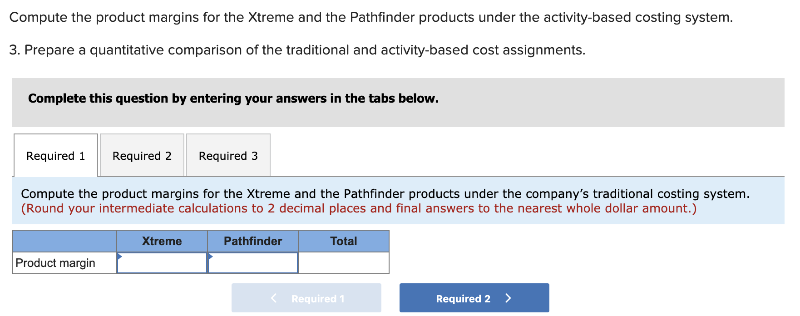
Task: Click the Product margin row label
Action: (x=54, y=262)
